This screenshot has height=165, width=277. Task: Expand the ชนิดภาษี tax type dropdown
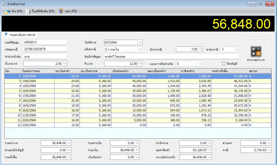point(140,49)
